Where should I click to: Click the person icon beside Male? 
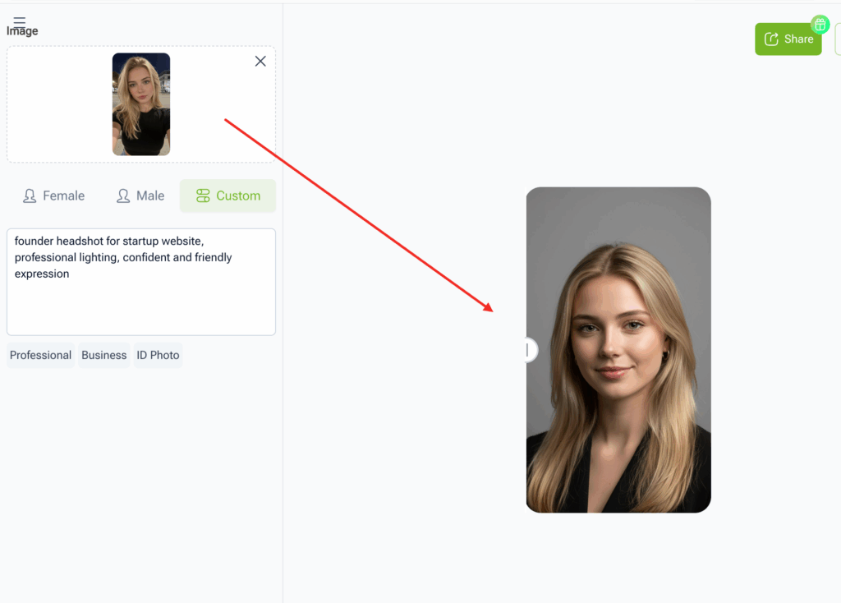click(x=123, y=196)
